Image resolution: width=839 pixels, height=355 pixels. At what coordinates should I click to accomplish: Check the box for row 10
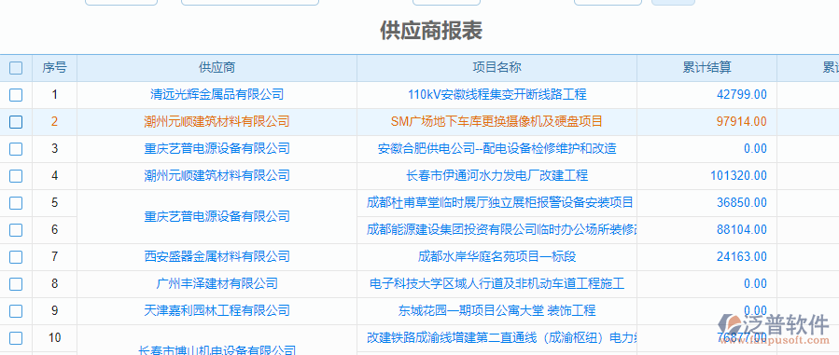16,338
